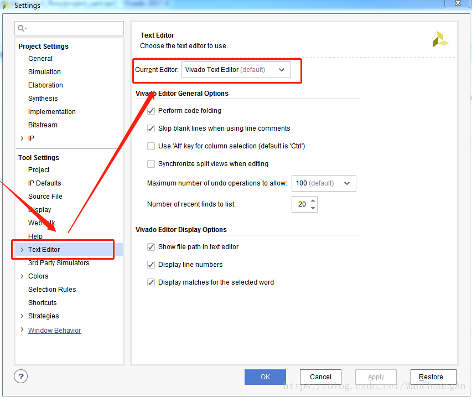Open the Current Editor dropdown
Viewport: 472px width, 397px height.
(236, 70)
